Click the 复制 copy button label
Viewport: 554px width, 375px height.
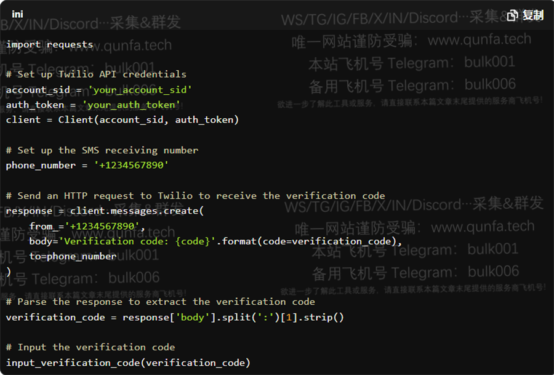coord(533,15)
